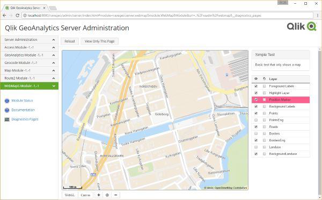Hide the Foreground Labels layer
322x200 pixels.
coord(256,86)
